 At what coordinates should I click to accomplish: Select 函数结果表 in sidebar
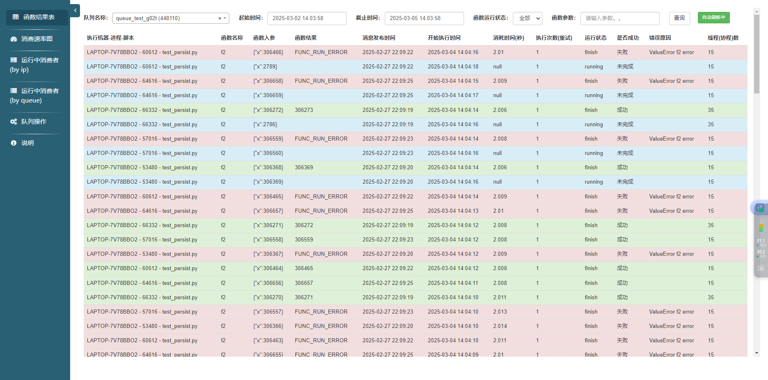(37, 17)
